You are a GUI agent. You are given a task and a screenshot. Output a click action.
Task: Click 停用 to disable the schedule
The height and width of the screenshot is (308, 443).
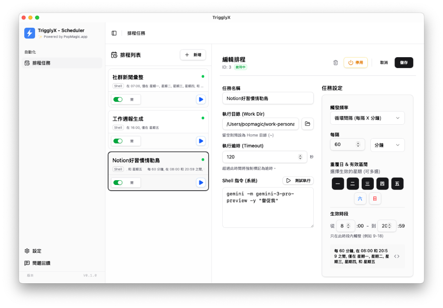(356, 62)
